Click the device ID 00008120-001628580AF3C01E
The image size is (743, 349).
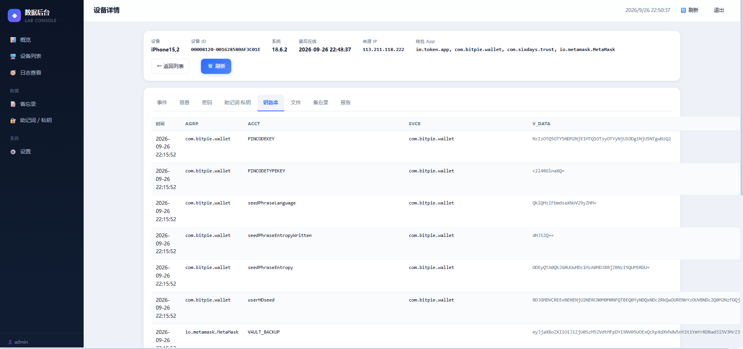pyautogui.click(x=226, y=49)
